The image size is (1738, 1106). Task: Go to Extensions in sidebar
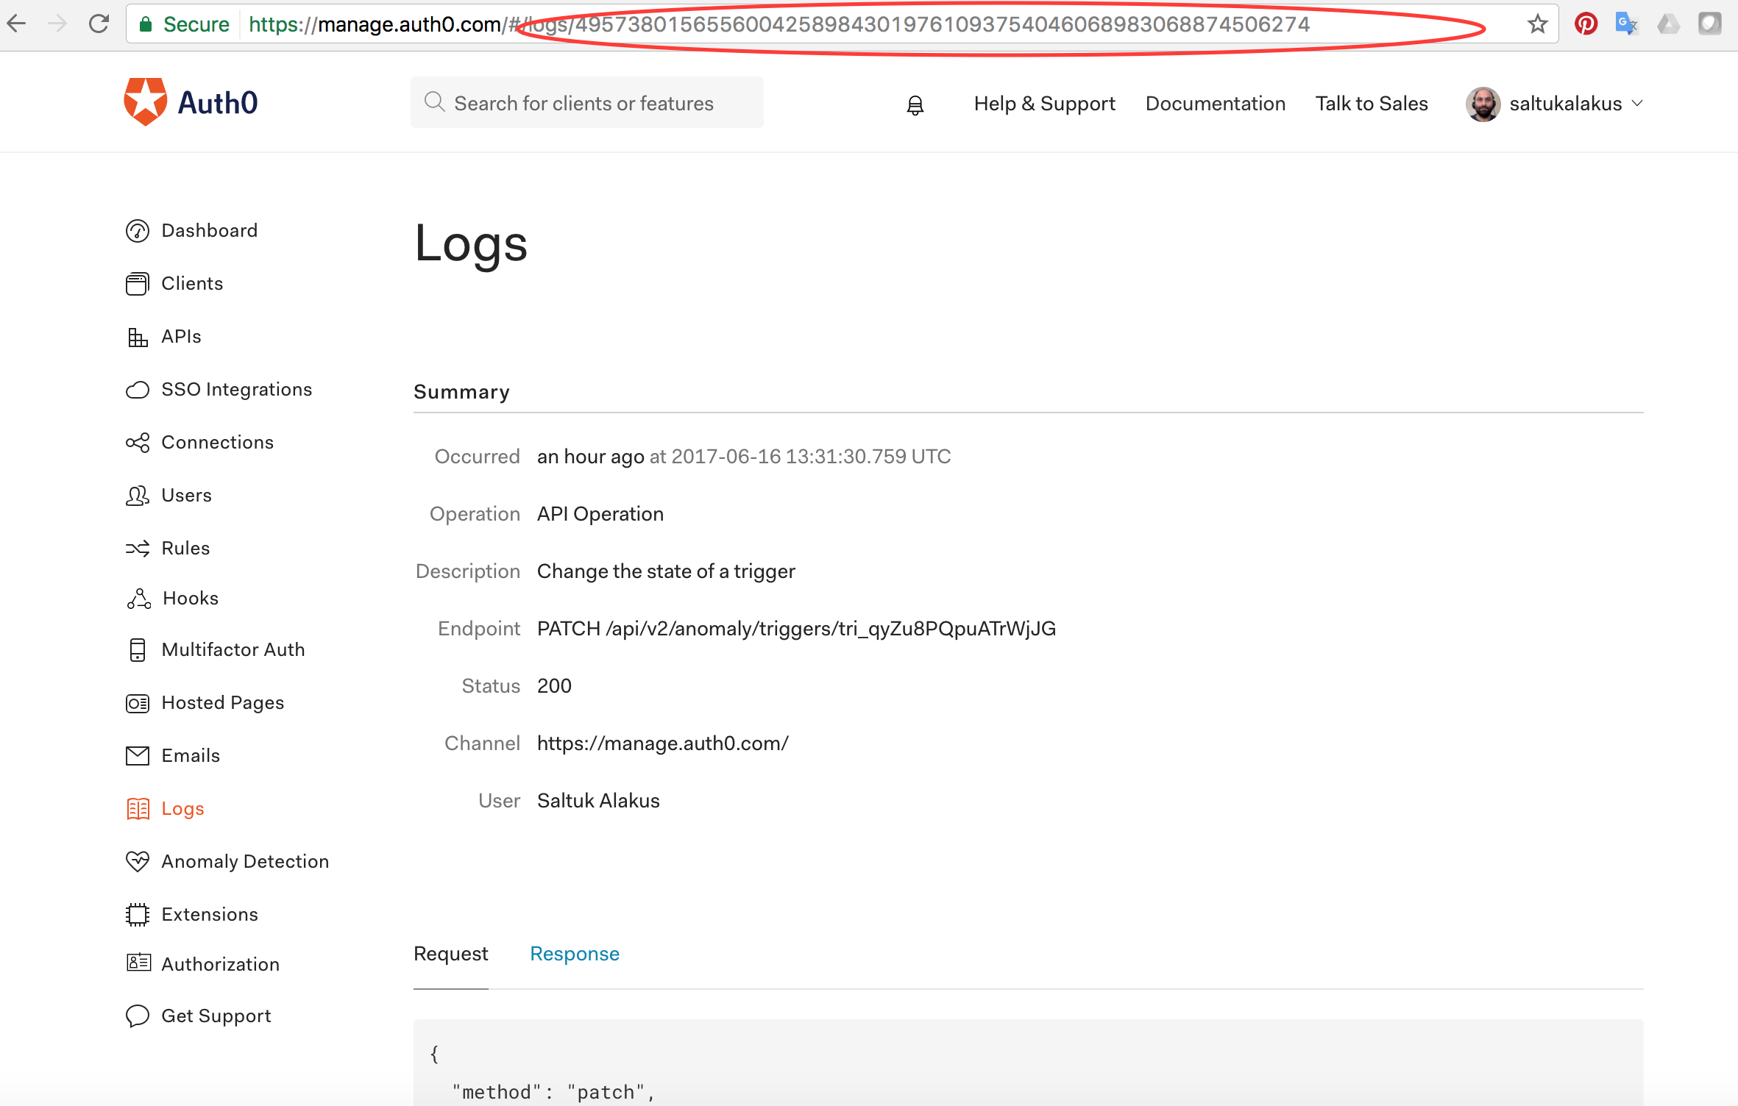(x=209, y=914)
